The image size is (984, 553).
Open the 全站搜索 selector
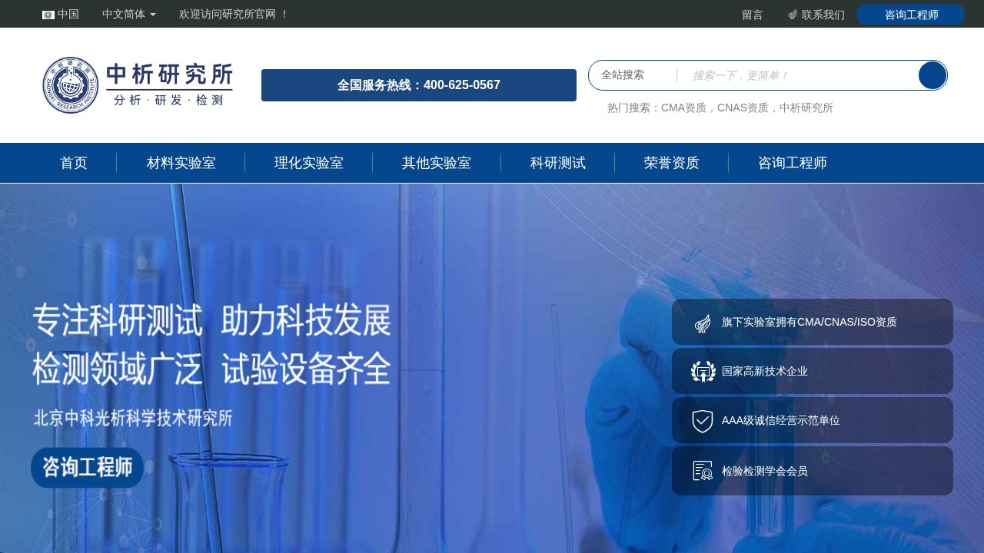point(623,75)
